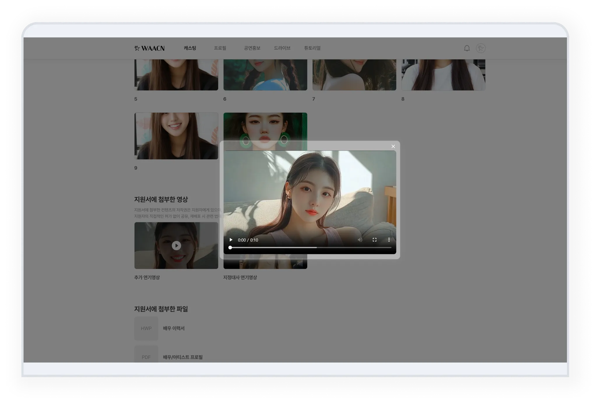Open the video player's three-dot options menu
The height and width of the screenshot is (404, 597).
[389, 240]
